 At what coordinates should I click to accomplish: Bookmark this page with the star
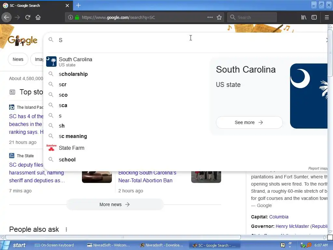tap(219, 17)
